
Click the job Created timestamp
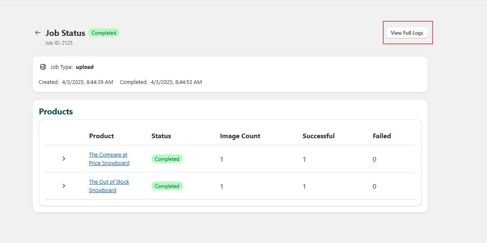tap(87, 82)
